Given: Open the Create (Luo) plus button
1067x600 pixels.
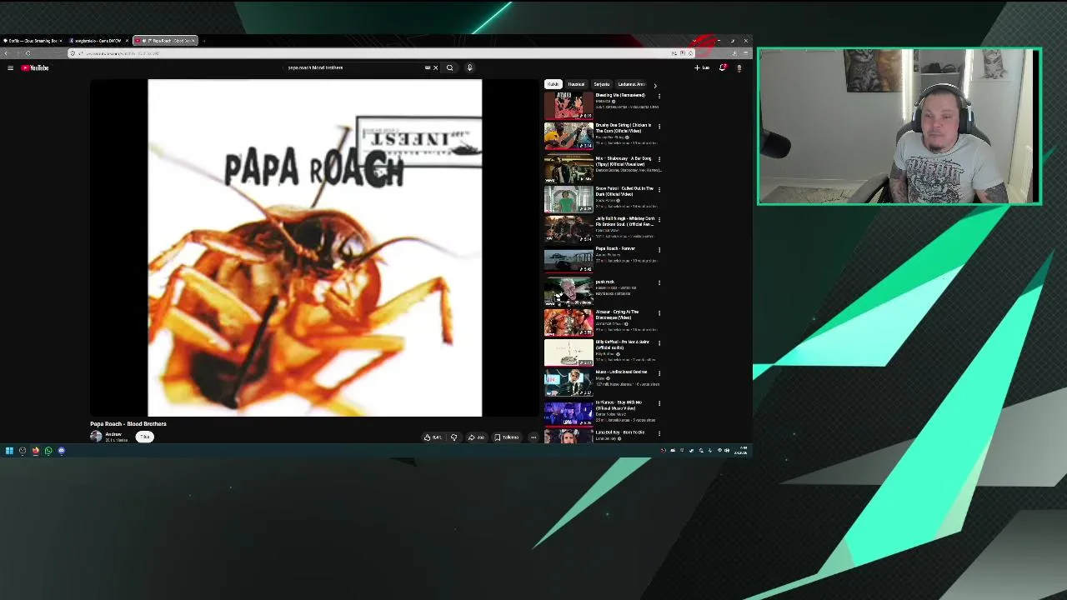Looking at the screenshot, I should (x=701, y=67).
